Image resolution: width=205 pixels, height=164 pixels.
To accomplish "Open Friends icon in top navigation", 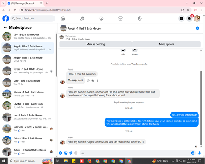I will coord(82,18).
